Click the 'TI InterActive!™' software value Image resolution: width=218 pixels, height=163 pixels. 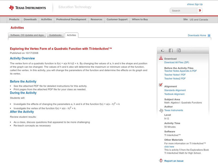(x=172, y=135)
